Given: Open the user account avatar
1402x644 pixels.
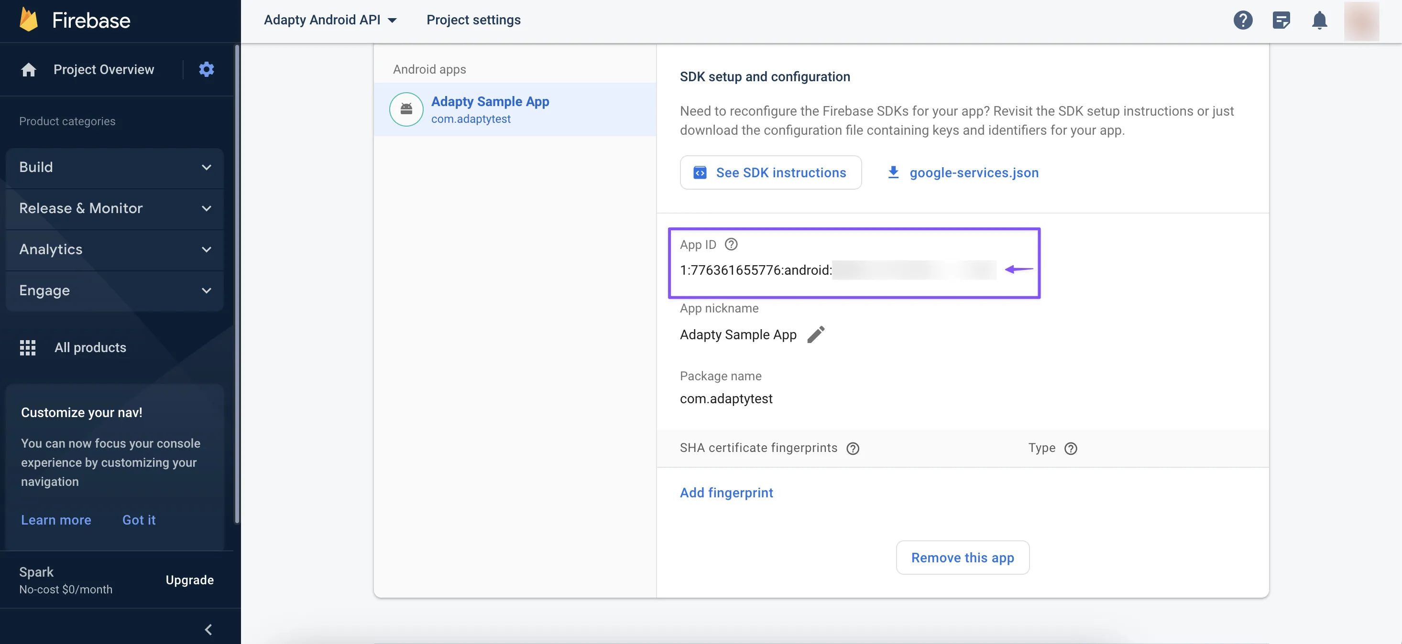Looking at the screenshot, I should click(x=1361, y=21).
